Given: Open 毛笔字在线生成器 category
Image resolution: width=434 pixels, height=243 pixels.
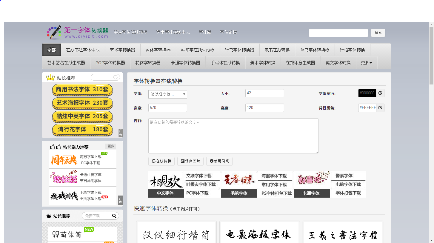Looking at the screenshot, I should tap(198, 50).
